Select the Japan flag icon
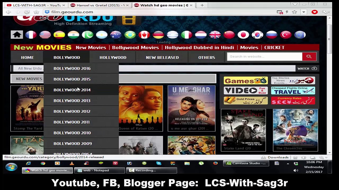The width and height of the screenshot is (339, 190). click(243, 35)
